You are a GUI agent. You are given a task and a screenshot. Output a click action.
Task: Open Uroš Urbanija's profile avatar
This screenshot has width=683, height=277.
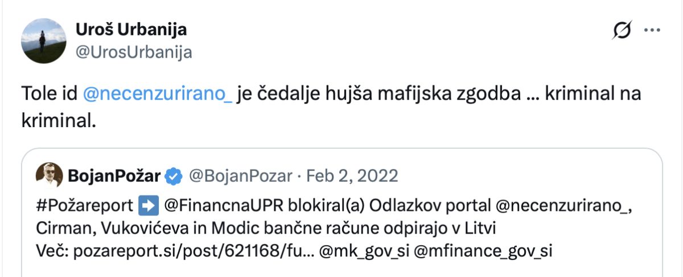43,40
